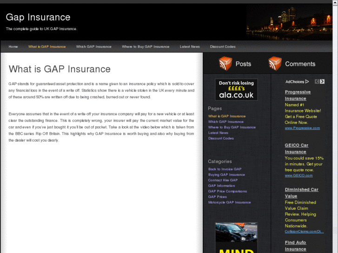Open Motorcycle GAP Insurance category
The width and height of the screenshot is (338, 253).
229,202
